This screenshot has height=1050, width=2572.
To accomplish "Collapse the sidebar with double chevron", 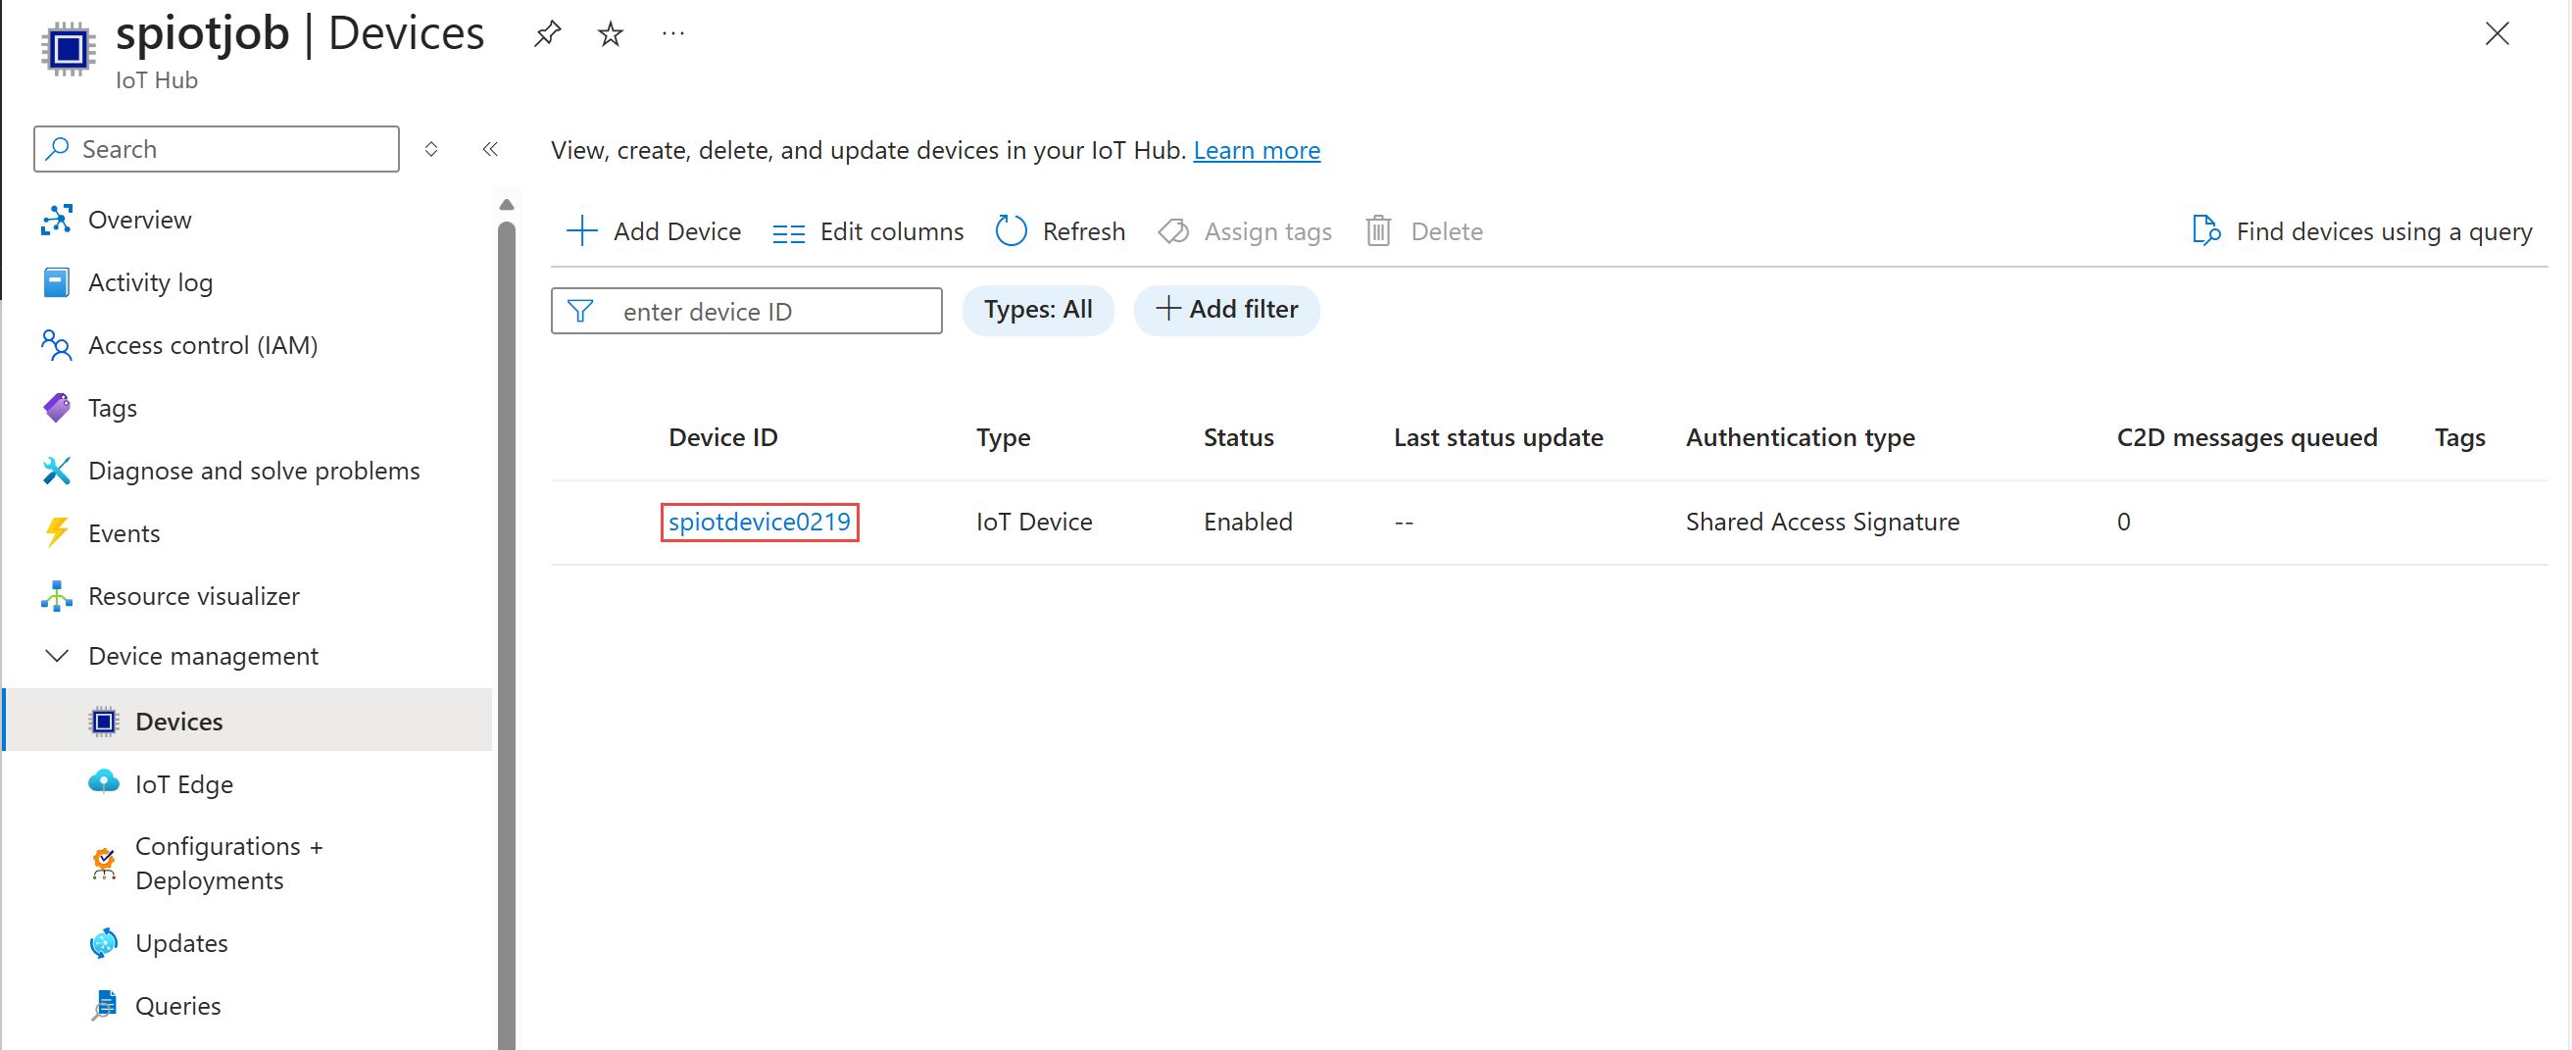I will (x=490, y=149).
